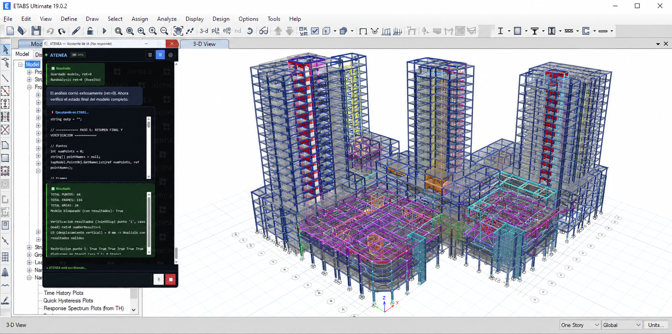Expand the 'Gro' tree node
The width and height of the screenshot is (672, 334).
(x=29, y=255)
